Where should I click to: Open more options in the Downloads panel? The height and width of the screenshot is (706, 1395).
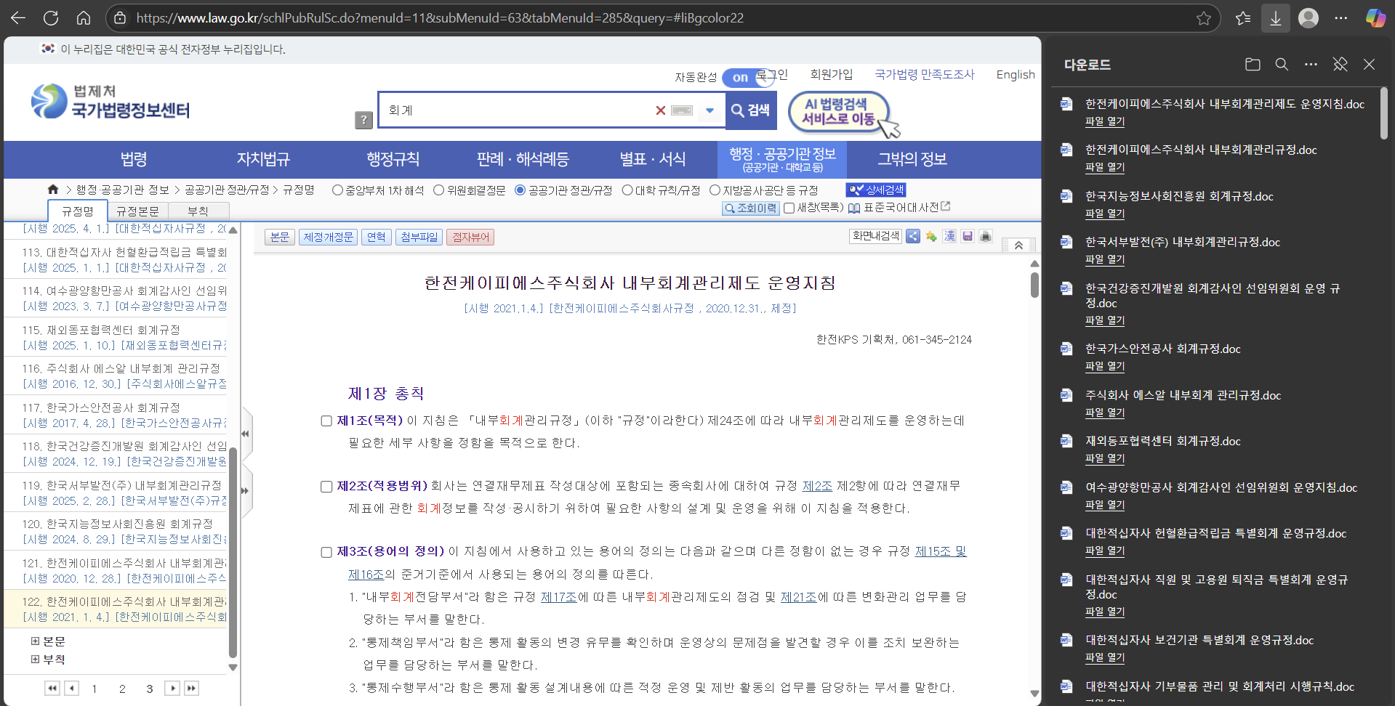(x=1311, y=65)
